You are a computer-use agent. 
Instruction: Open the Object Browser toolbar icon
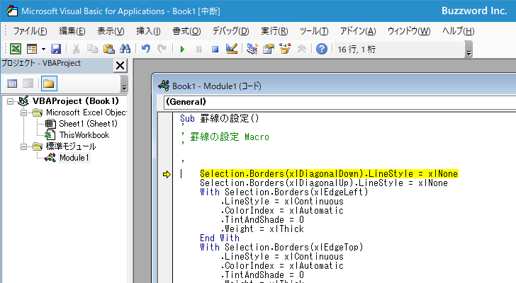[285, 49]
